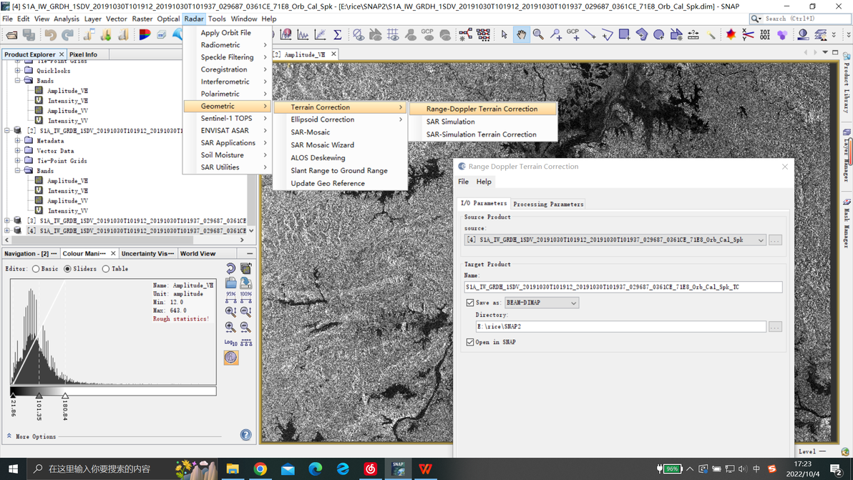This screenshot has width=853, height=480.
Task: Activate the Zoom magnifier tool in toolbar
Action: point(538,34)
